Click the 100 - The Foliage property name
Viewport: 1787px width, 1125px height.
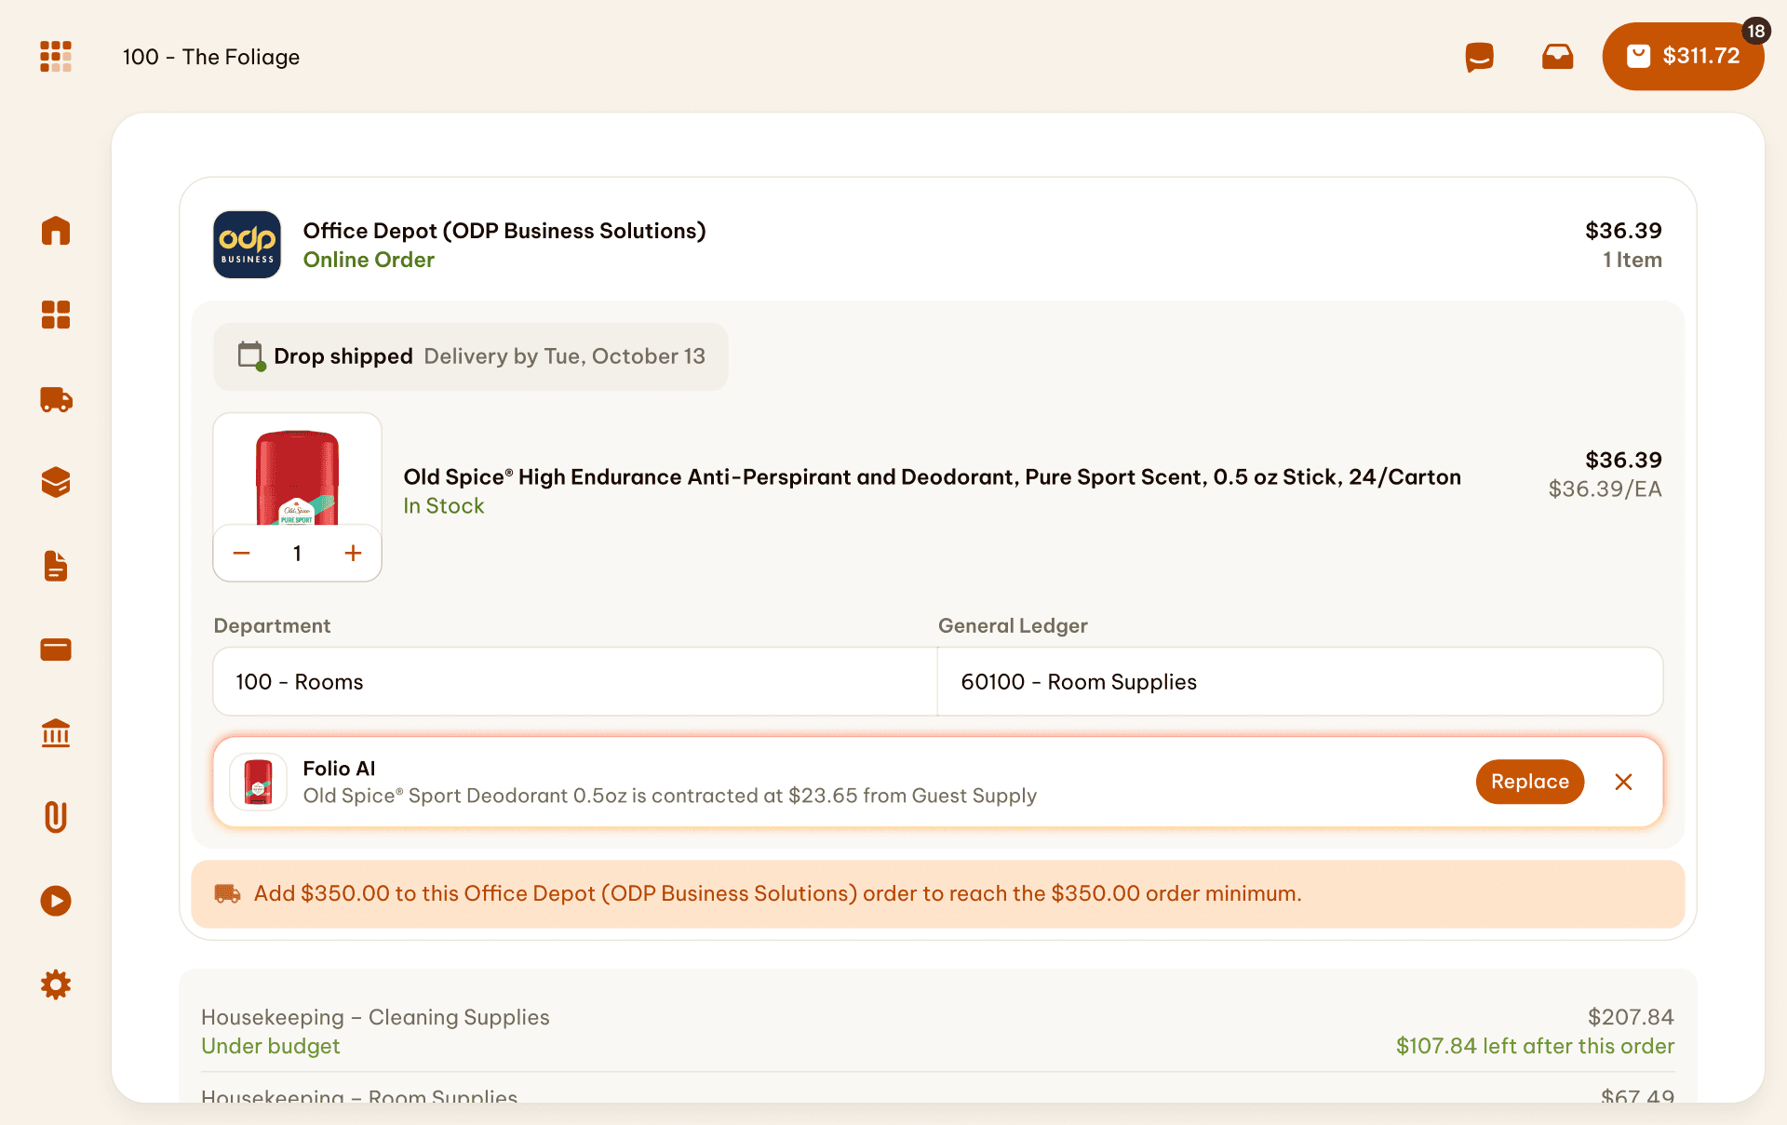(x=211, y=57)
